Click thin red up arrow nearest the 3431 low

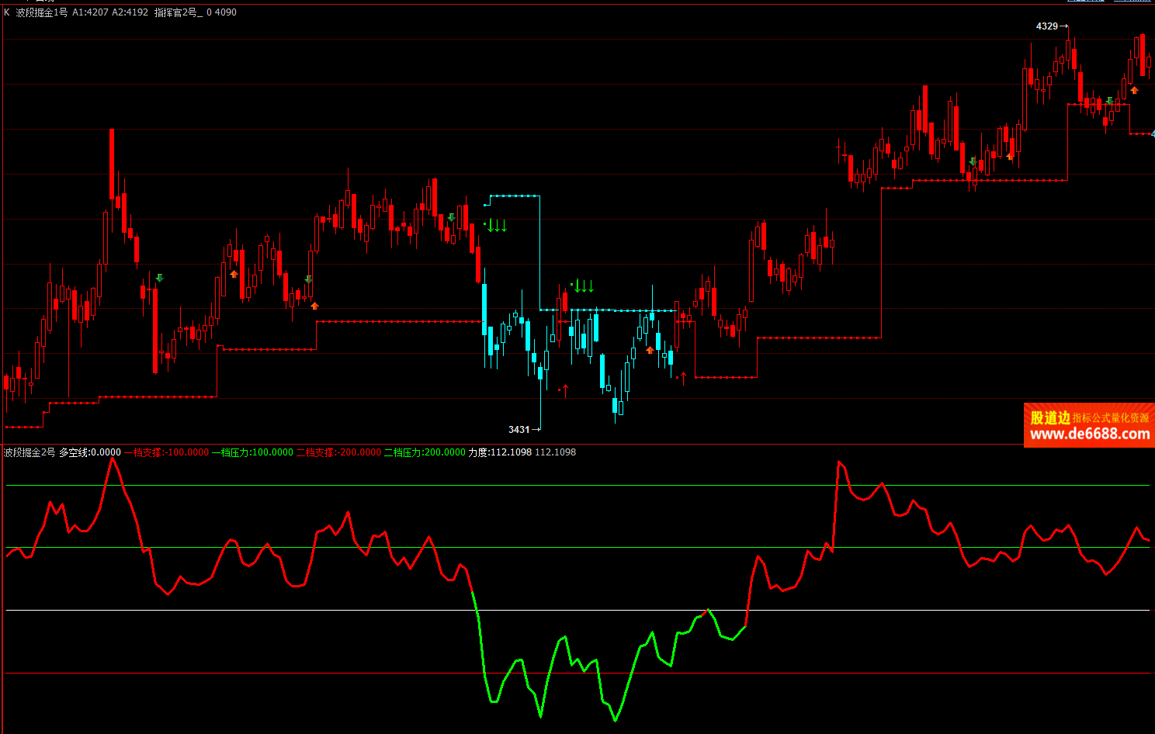click(x=565, y=391)
